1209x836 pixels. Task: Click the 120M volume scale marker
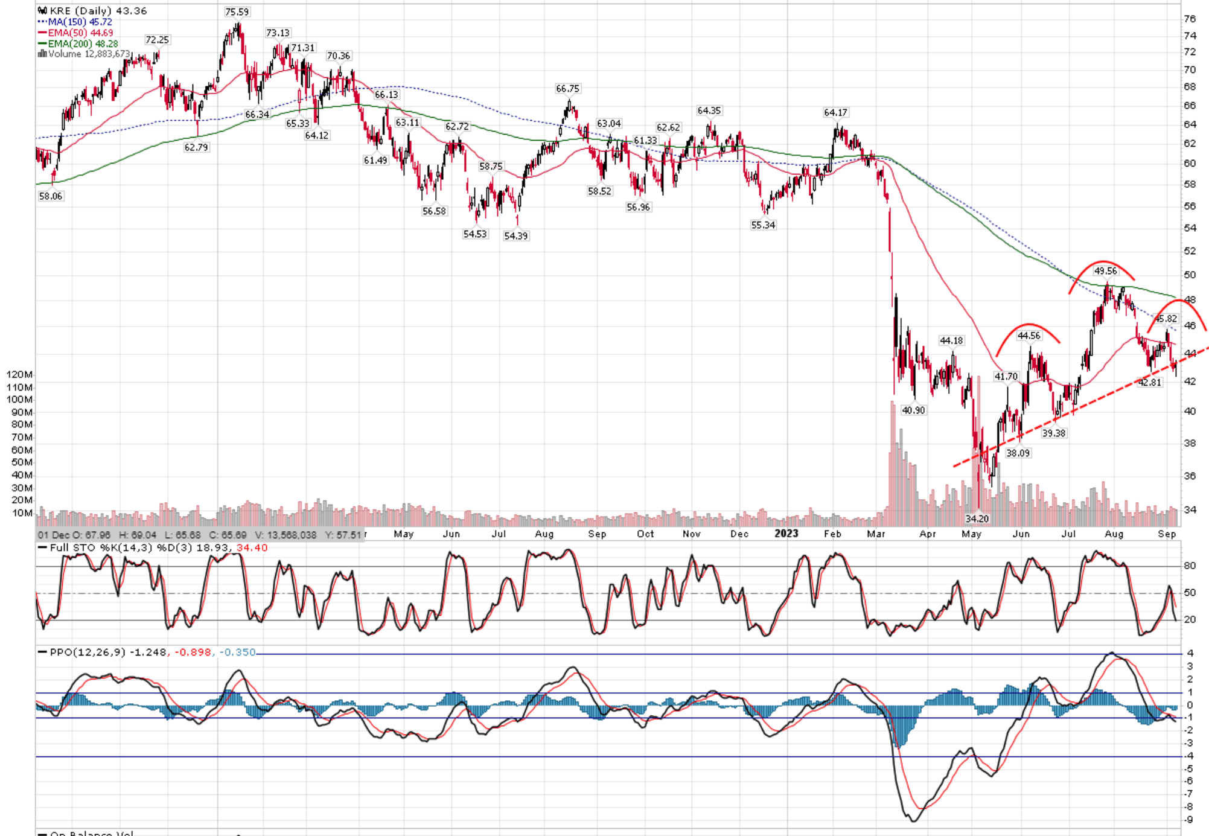[x=20, y=374]
